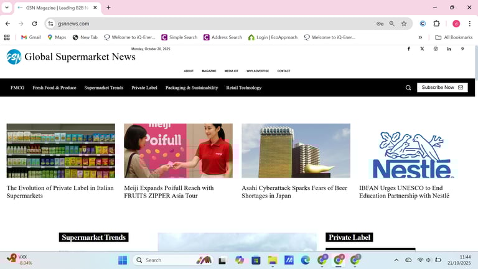Open the Simple Search bookmark

point(179,37)
